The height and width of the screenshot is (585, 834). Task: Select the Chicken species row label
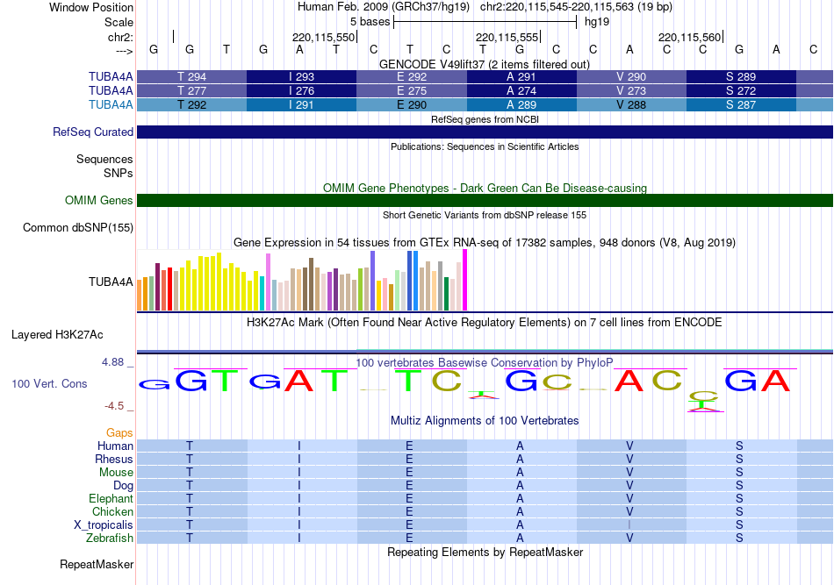click(112, 511)
